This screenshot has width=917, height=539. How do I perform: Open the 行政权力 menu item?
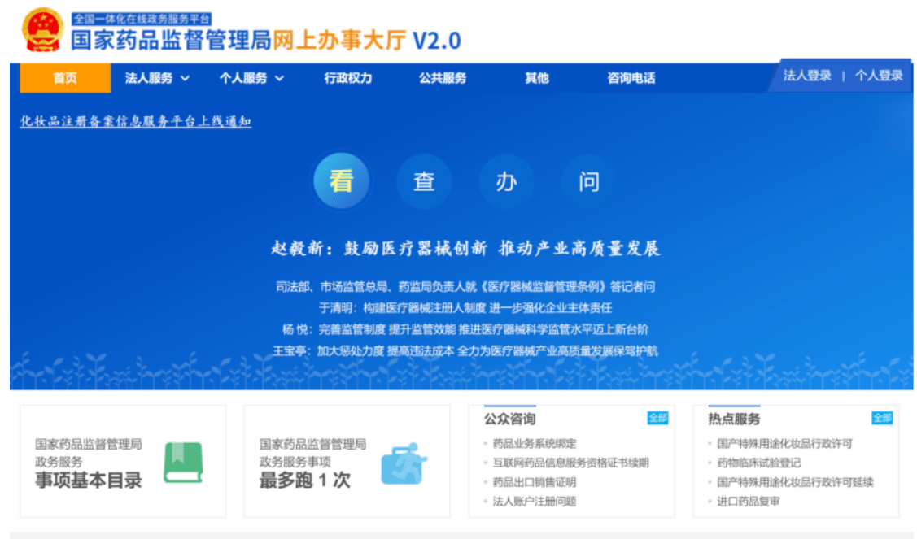[348, 78]
